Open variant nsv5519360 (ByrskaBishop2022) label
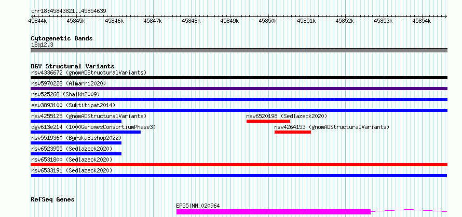Screen dimensions: 462x217 [76, 138]
